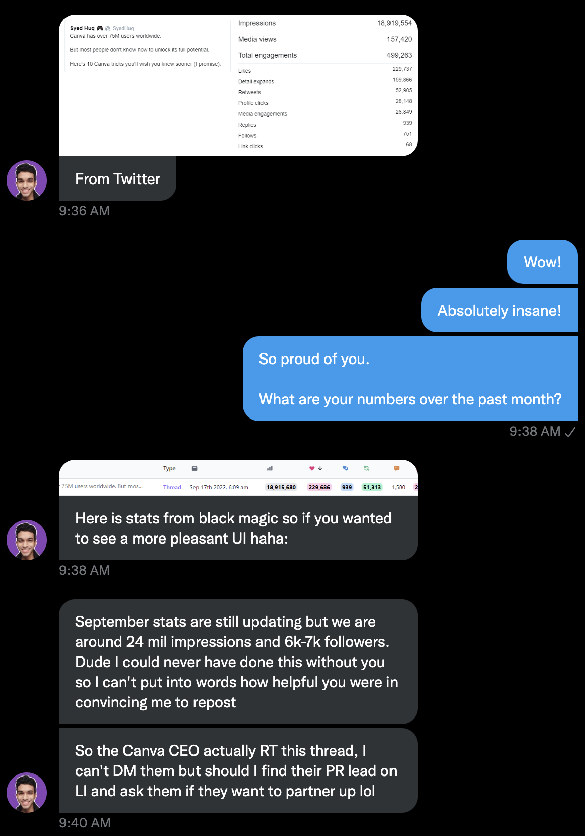Open the avatar beside "From Twitter"

(27, 180)
